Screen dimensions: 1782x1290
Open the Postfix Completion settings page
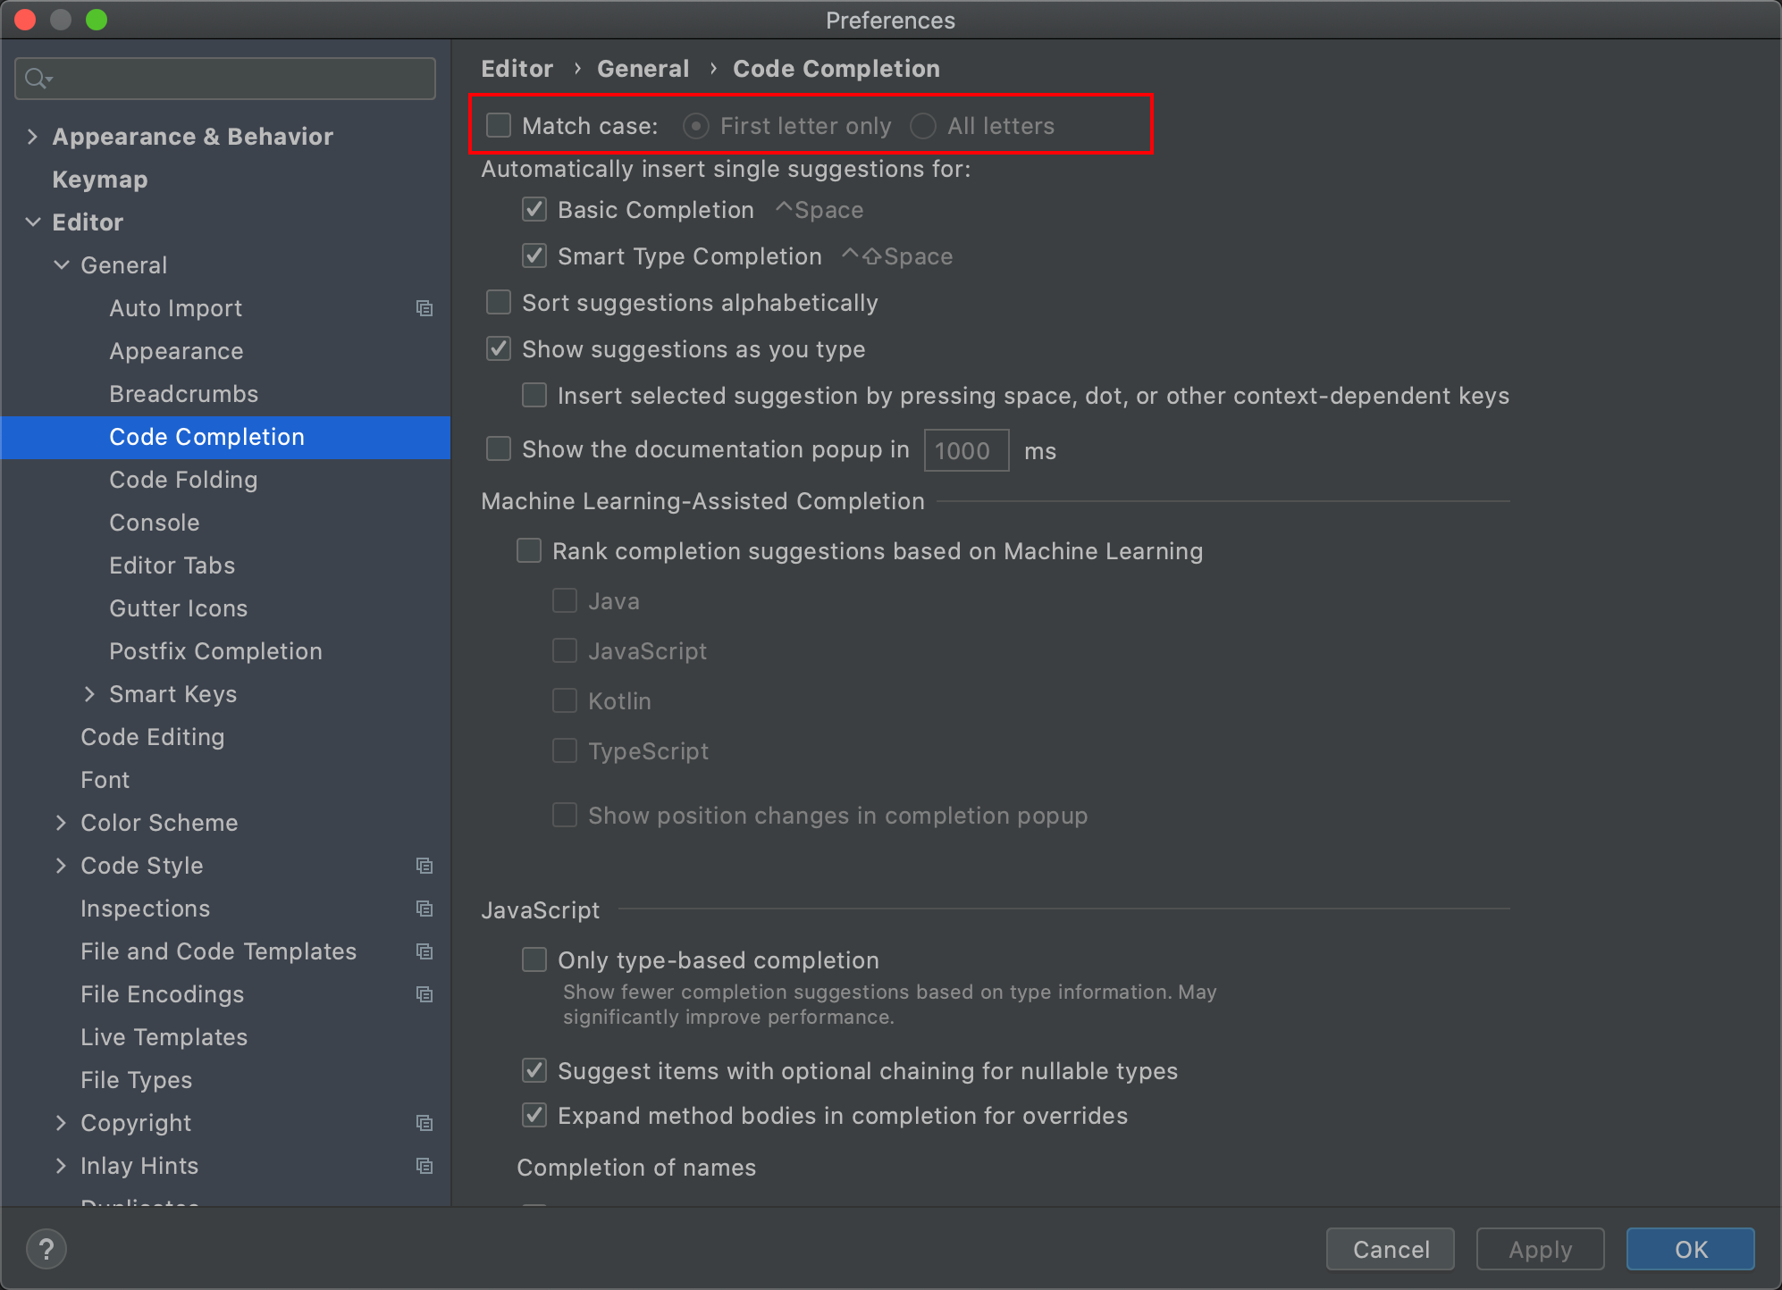[x=215, y=651]
